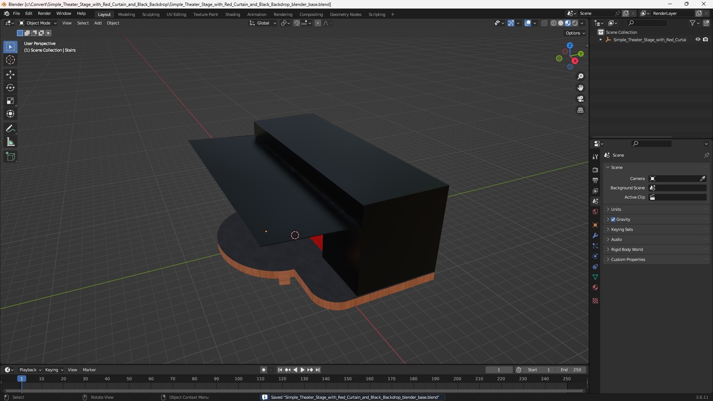
Task: Click the Marker menu in timeline
Action: pyautogui.click(x=89, y=370)
